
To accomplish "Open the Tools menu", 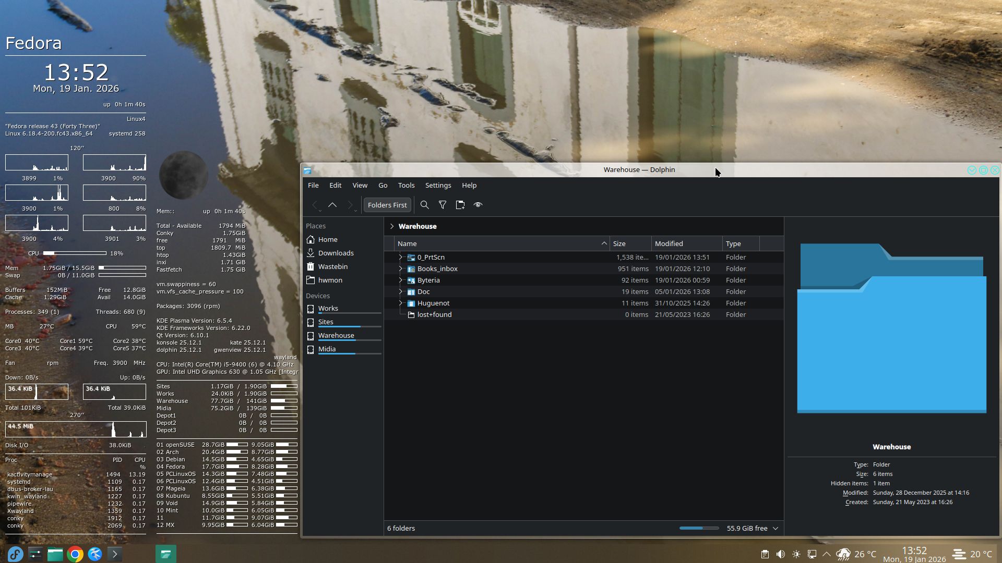I will tap(406, 185).
